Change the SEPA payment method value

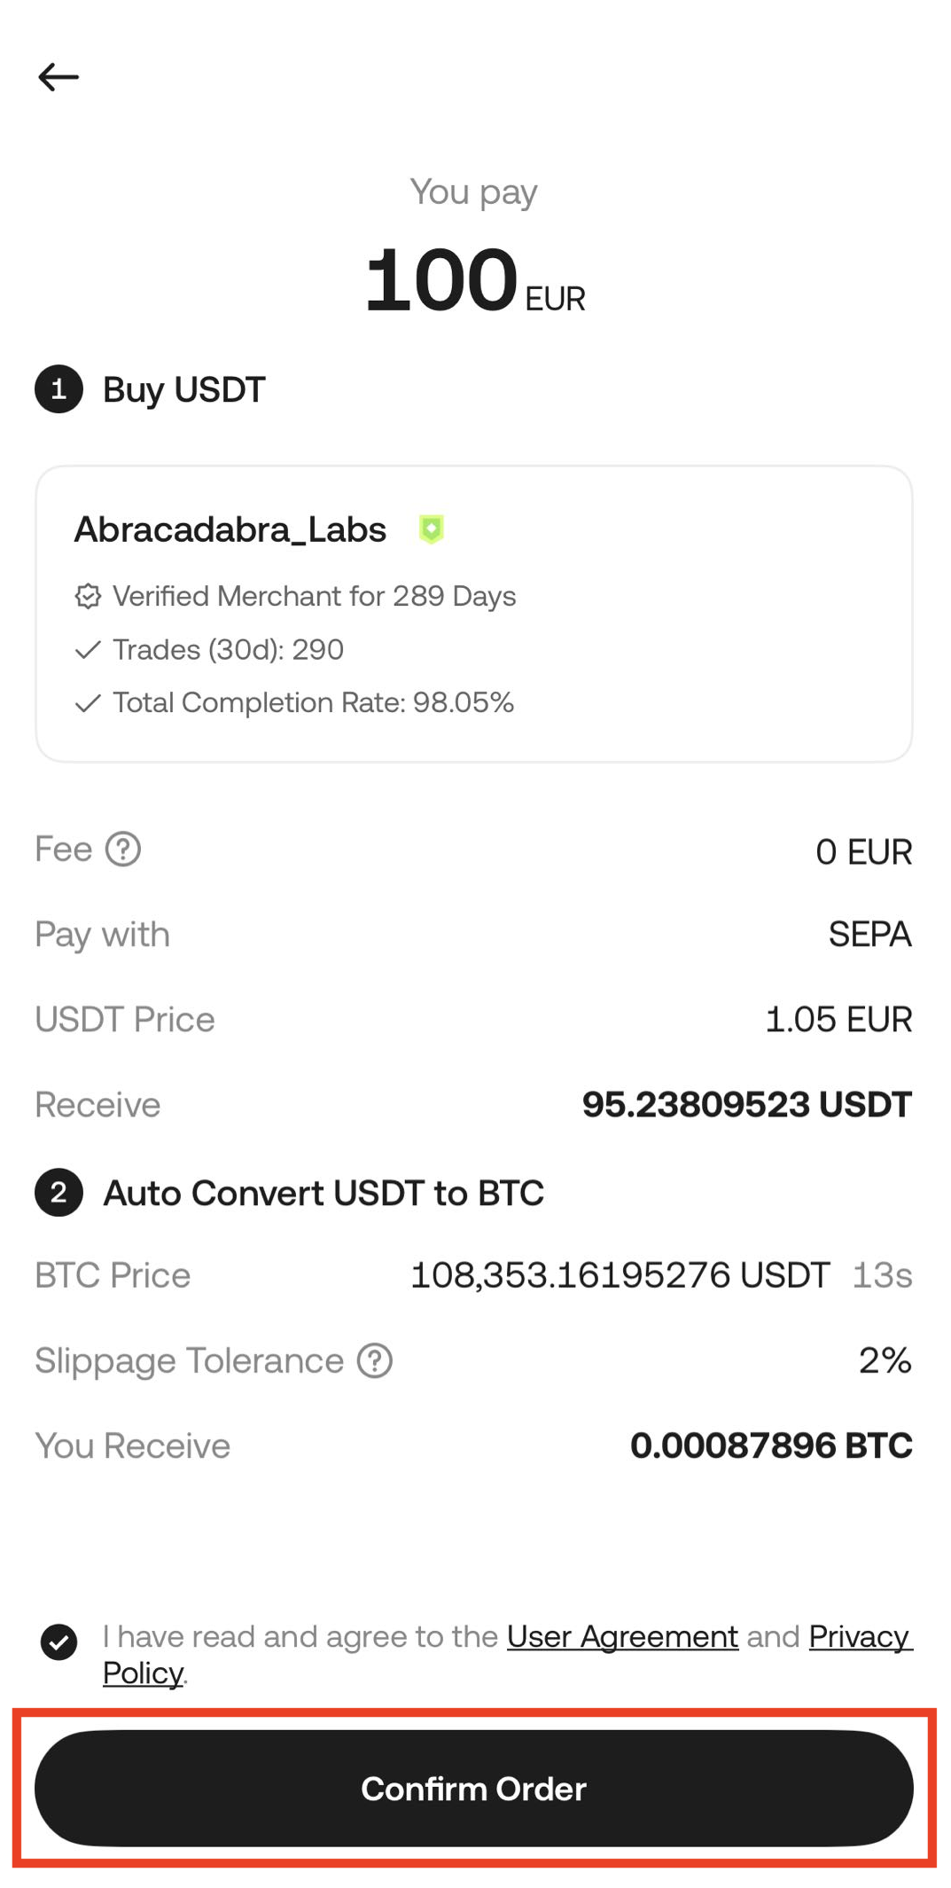coord(869,934)
